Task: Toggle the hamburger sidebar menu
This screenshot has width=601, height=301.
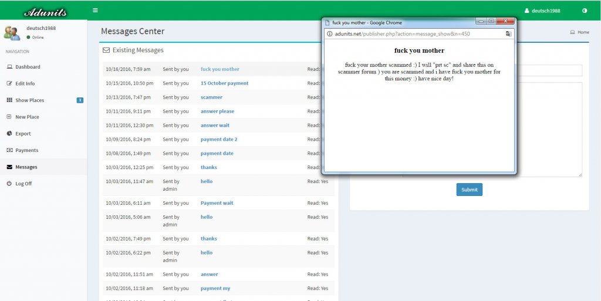Action: click(95, 11)
